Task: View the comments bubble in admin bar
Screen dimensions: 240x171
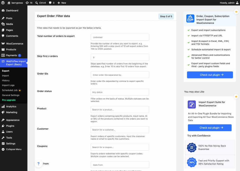Action: point(50,3)
